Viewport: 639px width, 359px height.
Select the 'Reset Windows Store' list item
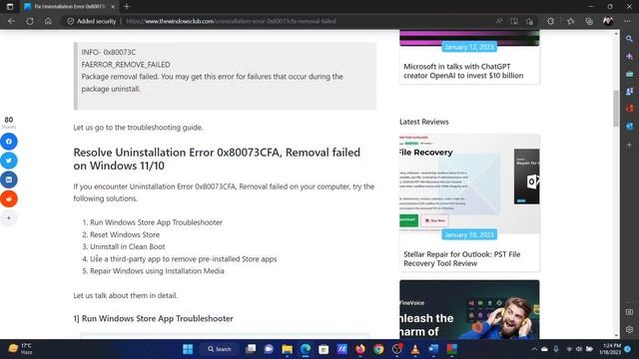pyautogui.click(x=125, y=234)
